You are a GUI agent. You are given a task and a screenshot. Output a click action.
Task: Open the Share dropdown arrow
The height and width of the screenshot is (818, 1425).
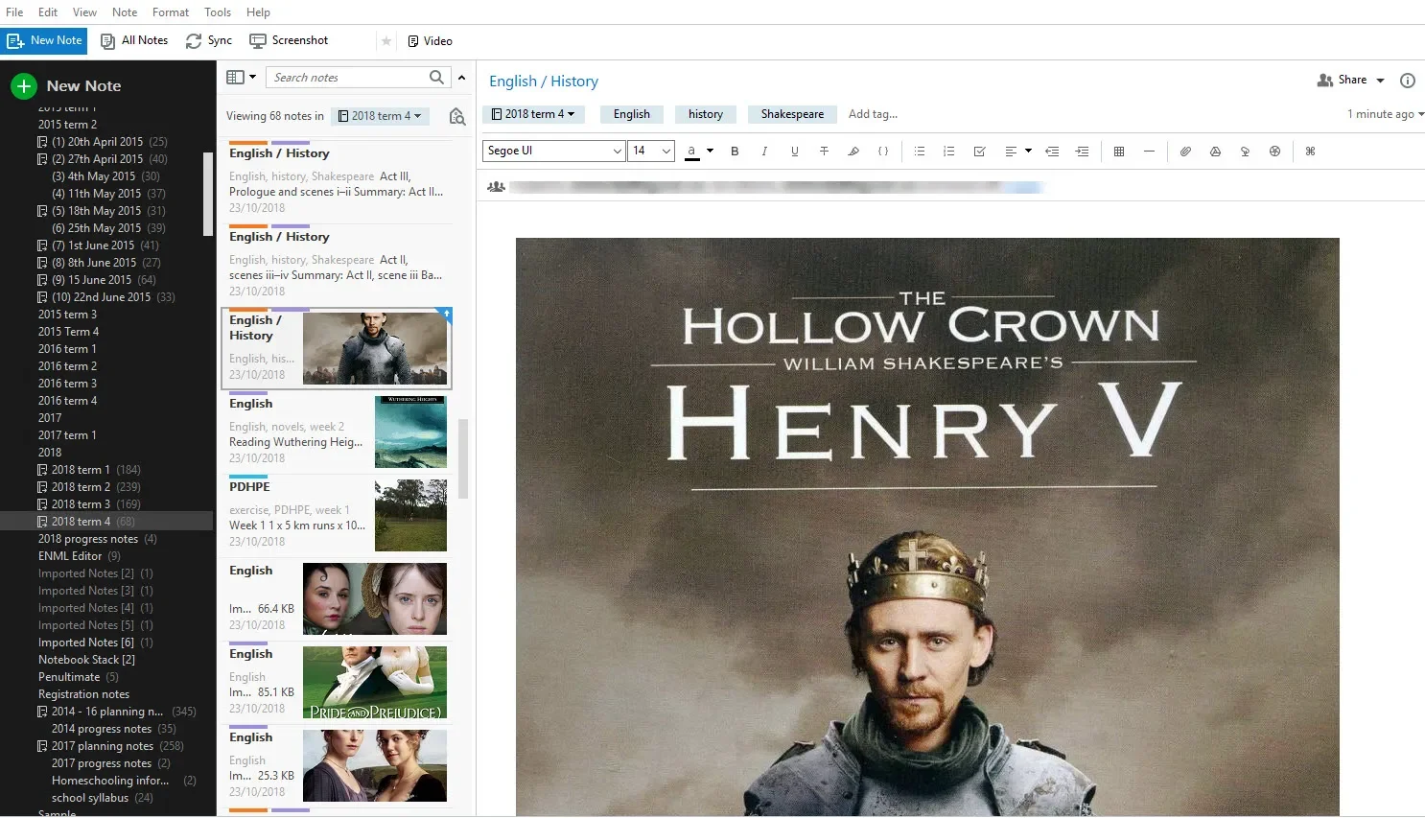[x=1380, y=81]
